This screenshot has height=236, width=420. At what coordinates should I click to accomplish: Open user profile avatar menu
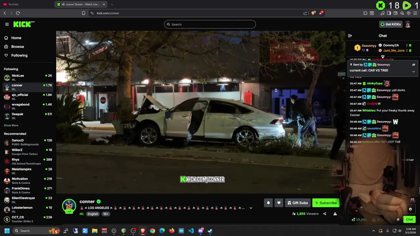pyautogui.click(x=408, y=24)
